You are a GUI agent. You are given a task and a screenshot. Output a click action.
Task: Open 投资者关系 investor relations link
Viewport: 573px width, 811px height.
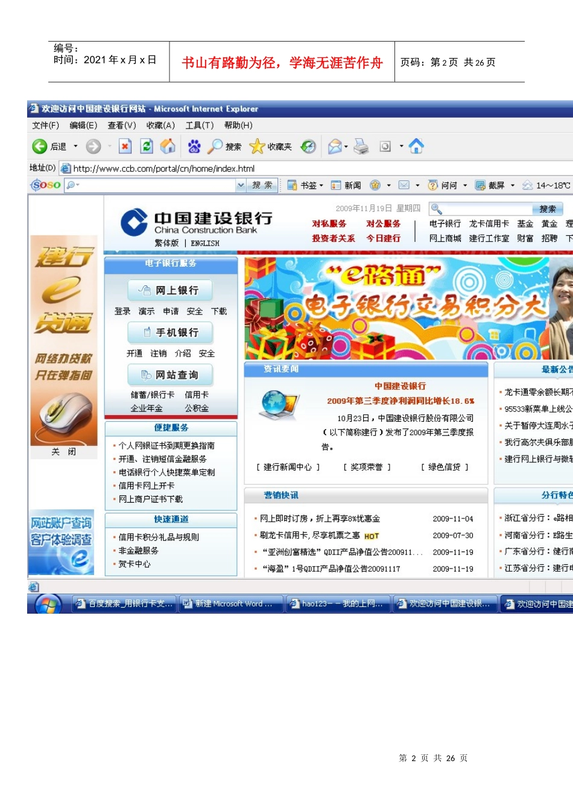coord(334,238)
